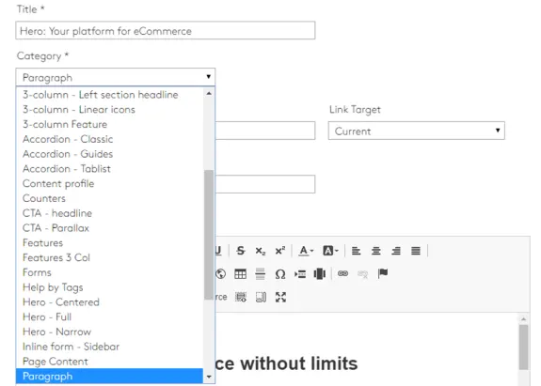The height and width of the screenshot is (386, 541).
Task: Click the underline U icon
Action: point(218,251)
